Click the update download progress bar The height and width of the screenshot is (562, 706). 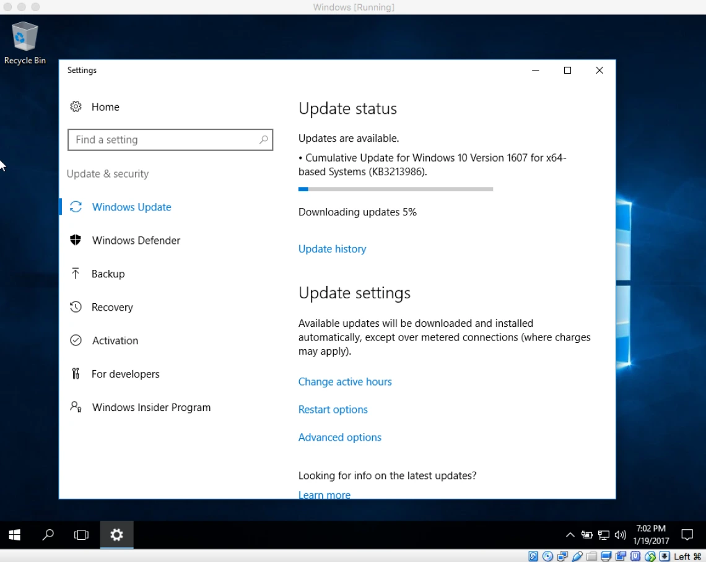click(395, 189)
